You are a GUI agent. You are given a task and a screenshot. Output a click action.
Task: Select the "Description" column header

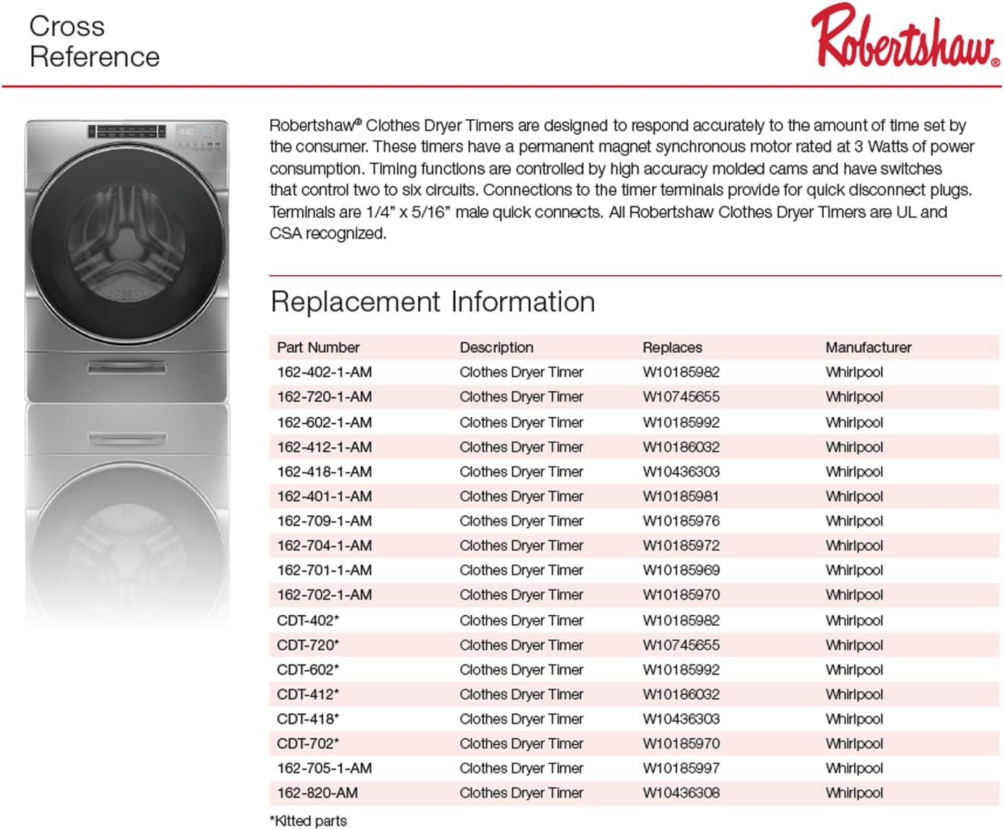pos(496,347)
